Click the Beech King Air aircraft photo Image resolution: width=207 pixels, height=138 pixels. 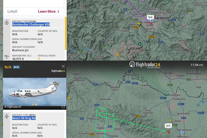point(35,92)
